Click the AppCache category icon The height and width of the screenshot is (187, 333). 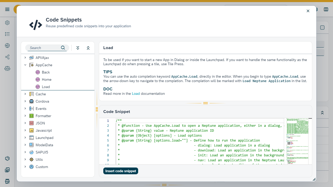click(x=31, y=65)
